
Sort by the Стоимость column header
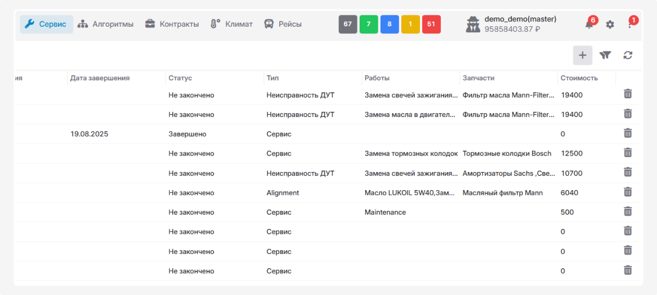[x=579, y=78]
